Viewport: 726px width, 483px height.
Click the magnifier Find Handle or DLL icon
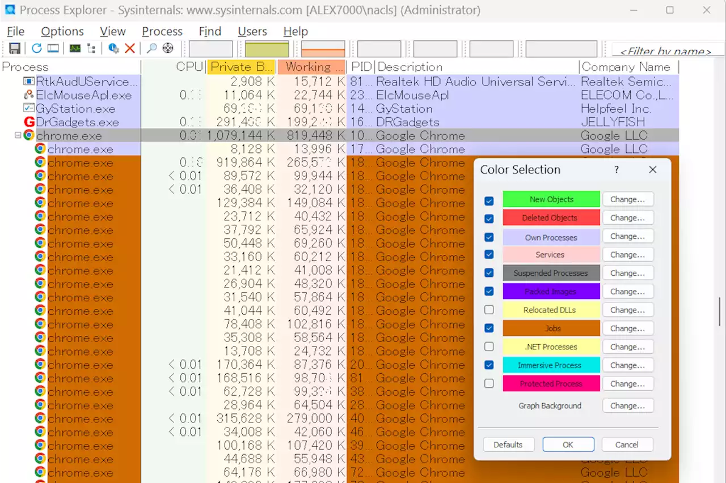(151, 49)
